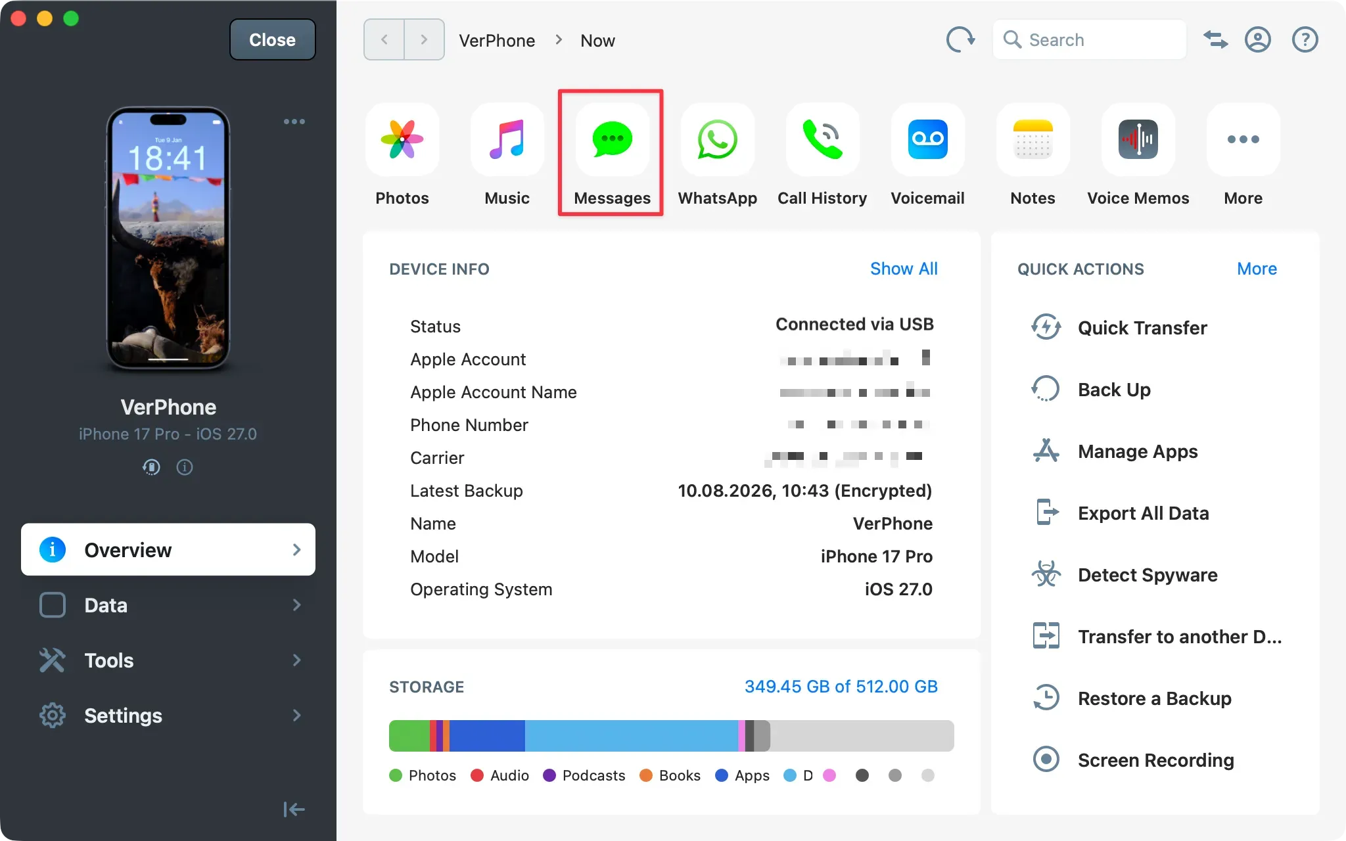The image size is (1346, 841).
Task: Click the Books legend entry
Action: tap(670, 775)
